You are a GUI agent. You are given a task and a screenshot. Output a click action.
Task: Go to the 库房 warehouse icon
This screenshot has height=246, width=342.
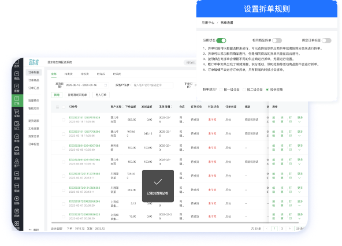point(17,138)
